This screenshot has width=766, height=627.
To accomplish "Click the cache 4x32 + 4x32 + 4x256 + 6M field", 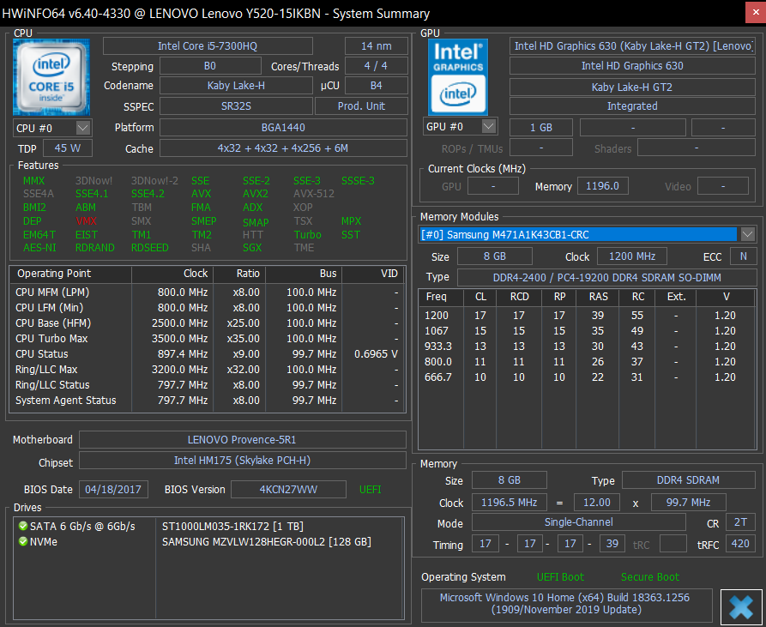I will (x=283, y=148).
